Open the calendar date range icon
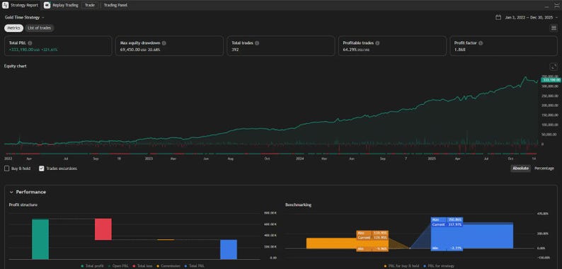562x269 pixels. point(498,17)
